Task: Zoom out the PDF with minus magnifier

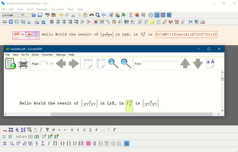Action: point(113,63)
